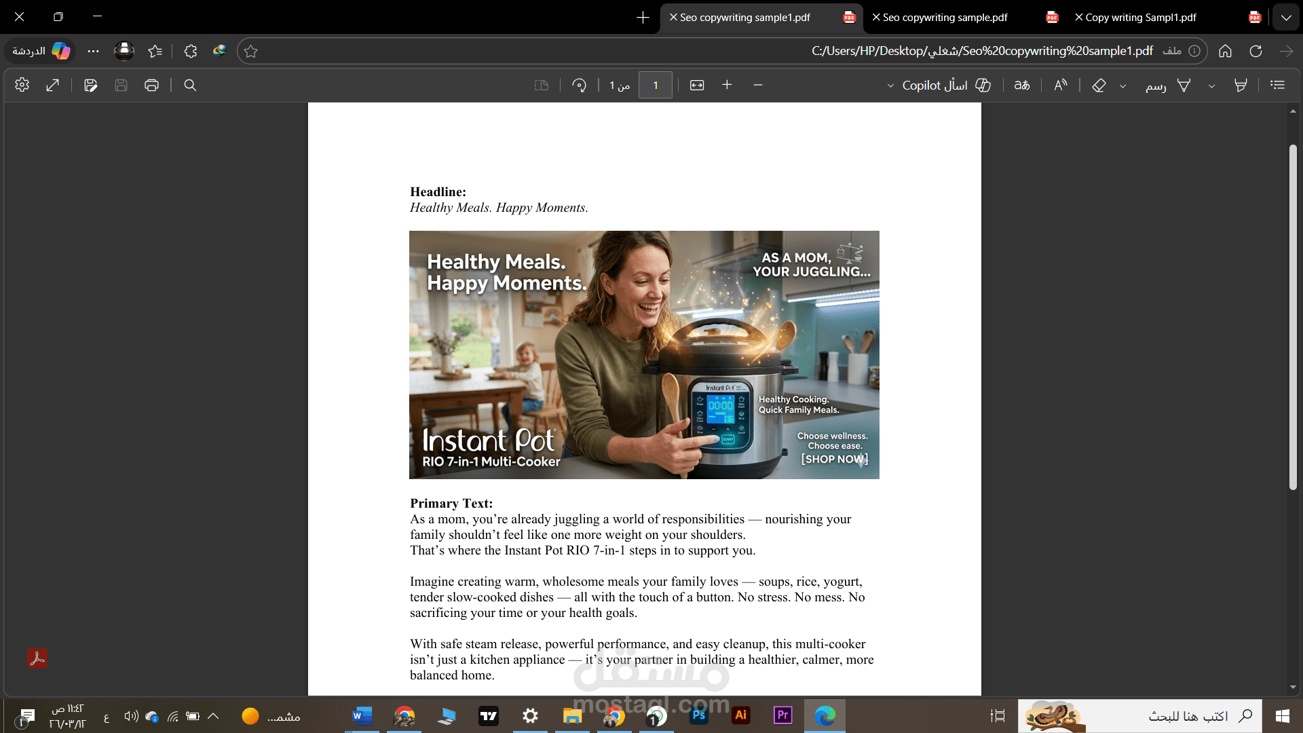Zoom out with the minus icon
Image resolution: width=1303 pixels, height=733 pixels.
(x=758, y=85)
